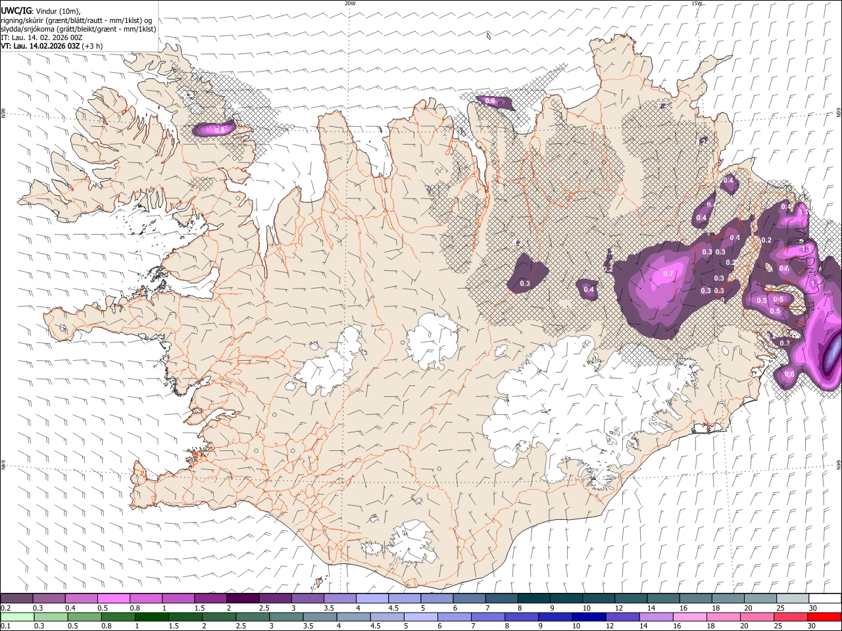Click the "rigning/skúrir" legend description line

click(x=76, y=20)
